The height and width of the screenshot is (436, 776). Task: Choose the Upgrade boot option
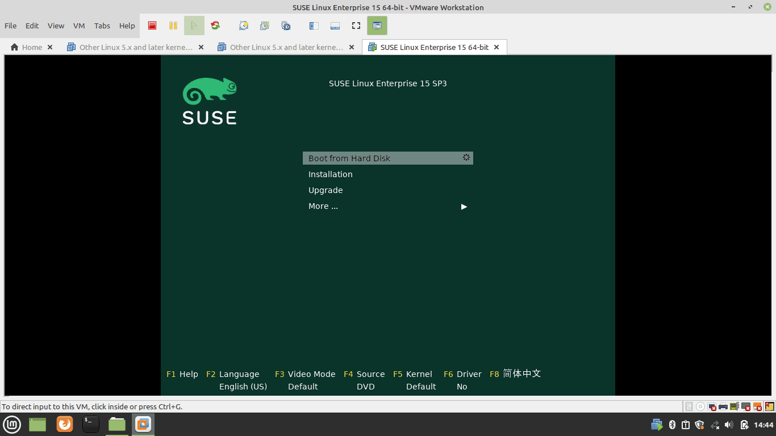click(x=326, y=190)
